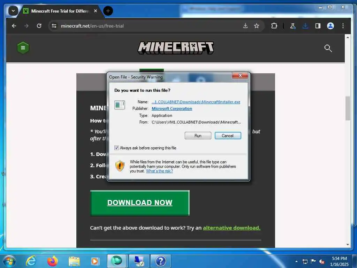
Task: Click the application file icon in dialog
Action: [x=120, y=105]
